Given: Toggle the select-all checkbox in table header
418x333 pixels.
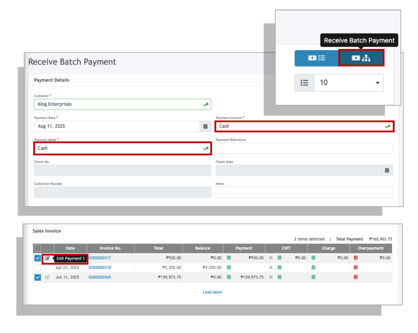Looking at the screenshot, I should pos(38,248).
